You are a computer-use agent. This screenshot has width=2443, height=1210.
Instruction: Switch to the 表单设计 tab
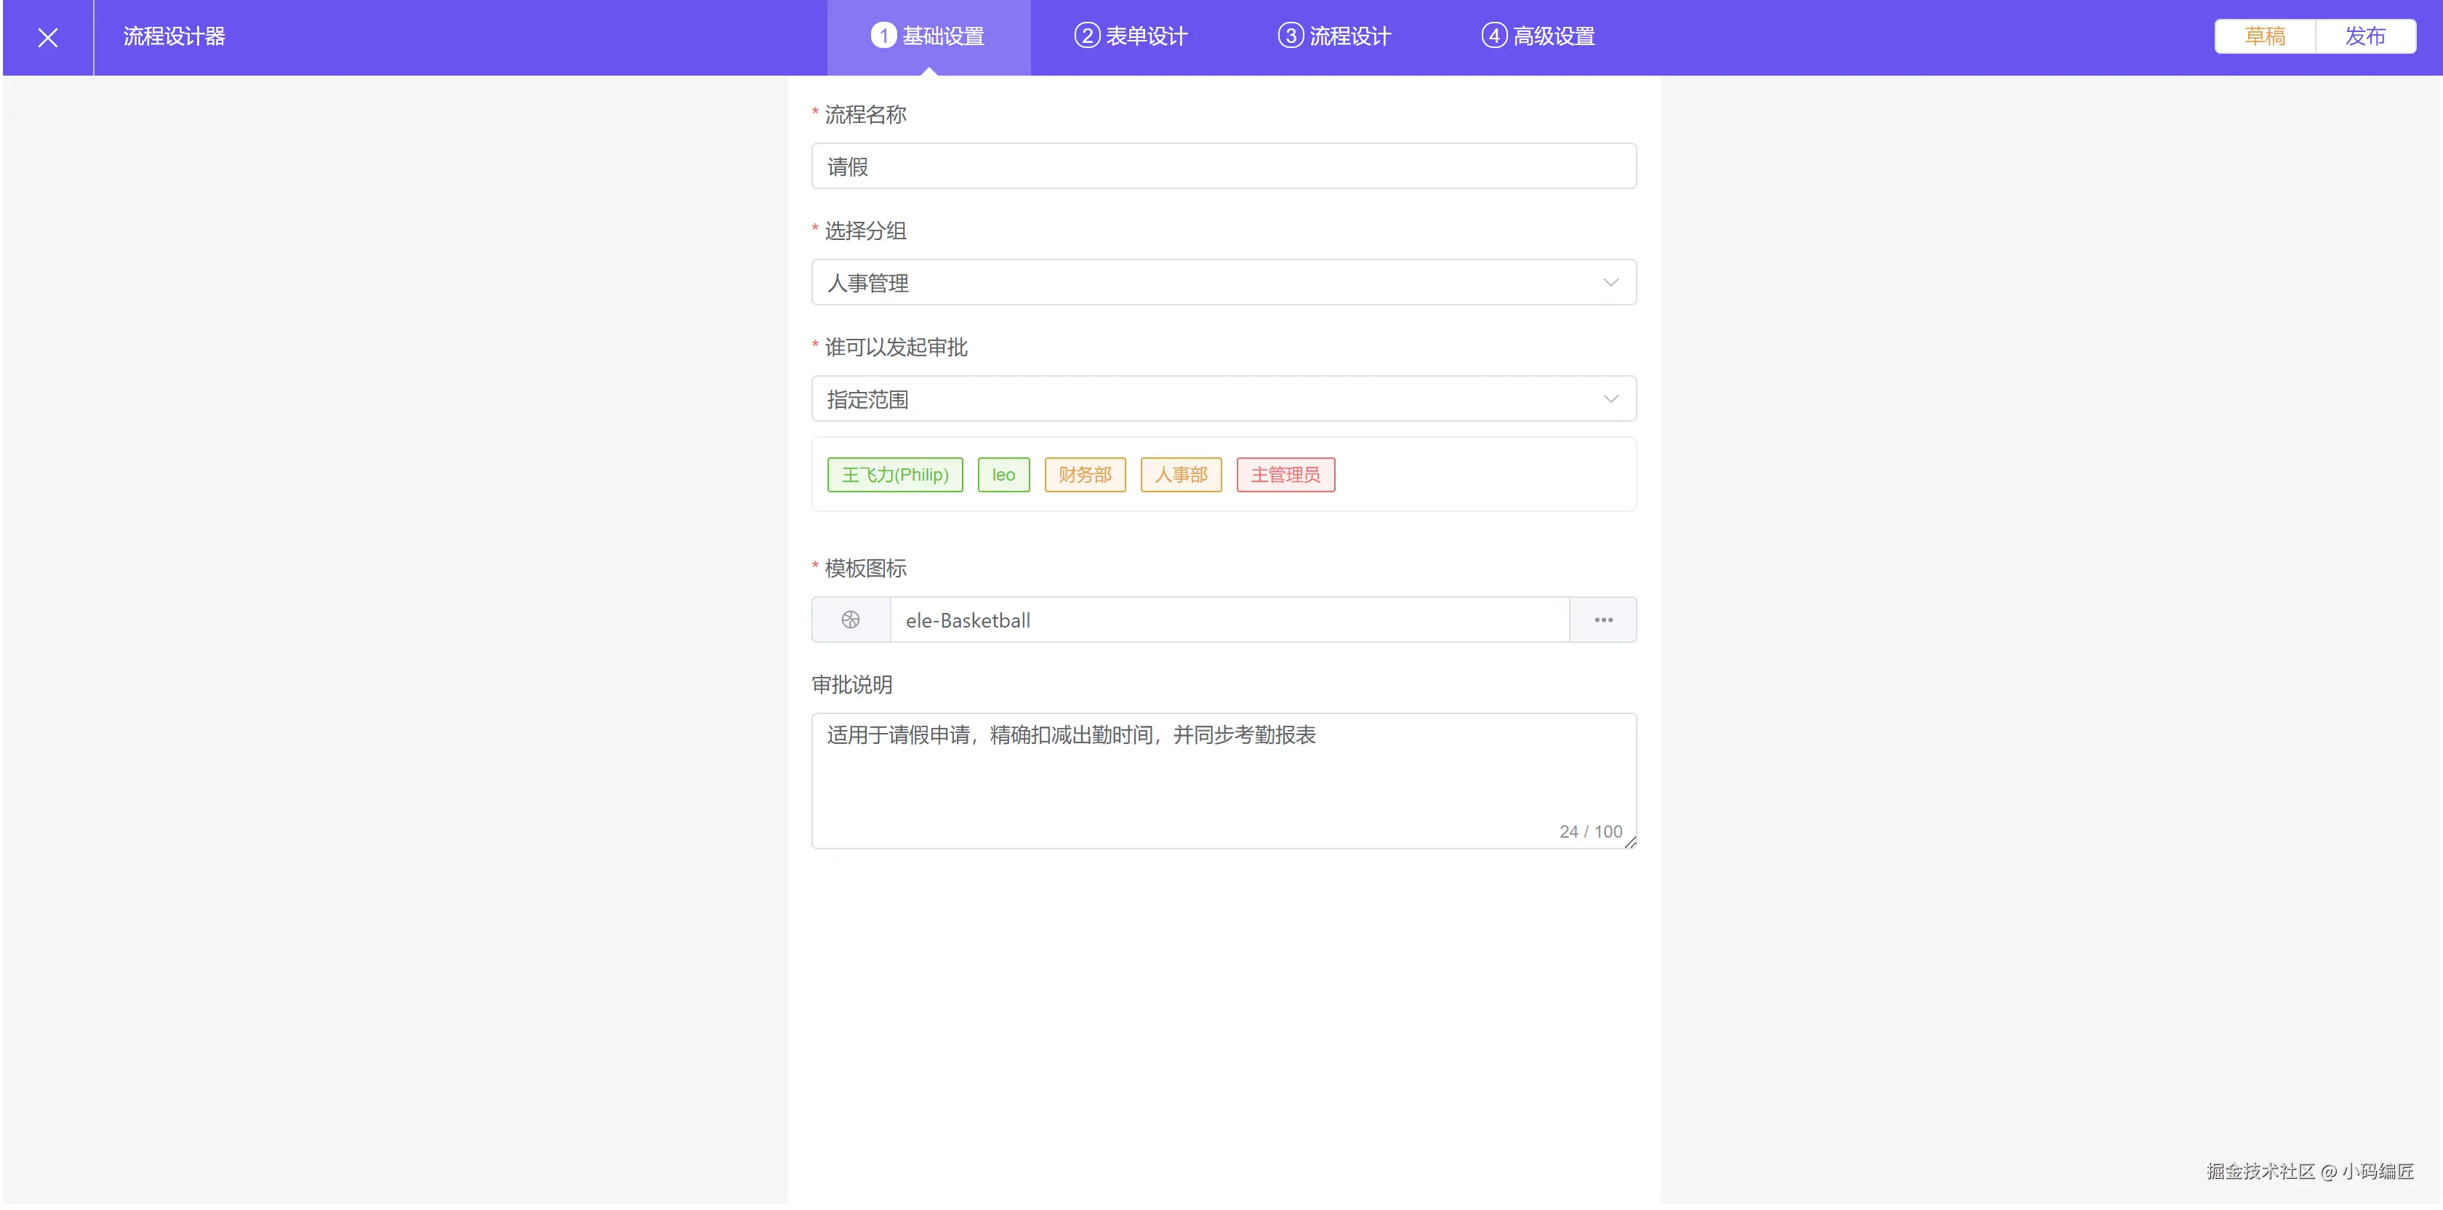tap(1146, 36)
